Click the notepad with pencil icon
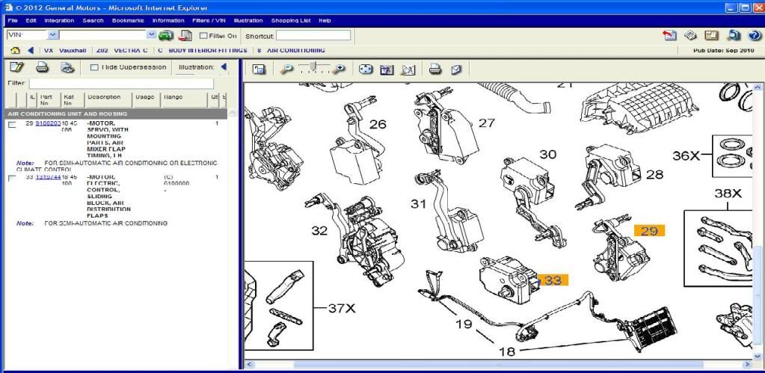The width and height of the screenshot is (765, 373). point(17,67)
